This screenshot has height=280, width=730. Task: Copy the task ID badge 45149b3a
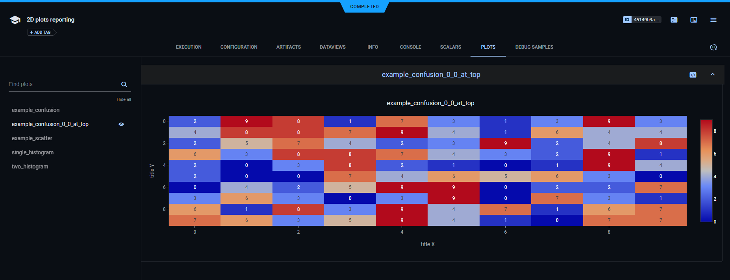(642, 20)
